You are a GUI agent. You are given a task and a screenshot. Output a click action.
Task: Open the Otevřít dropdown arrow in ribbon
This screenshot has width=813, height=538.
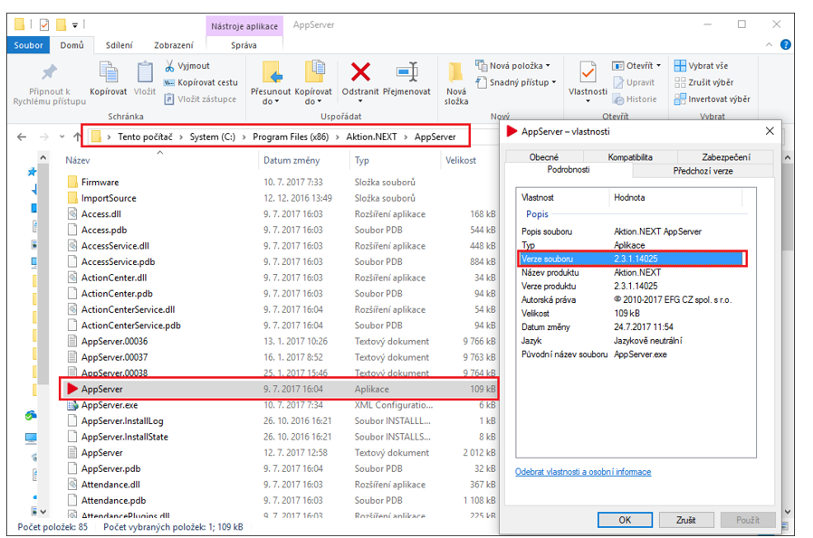click(657, 66)
